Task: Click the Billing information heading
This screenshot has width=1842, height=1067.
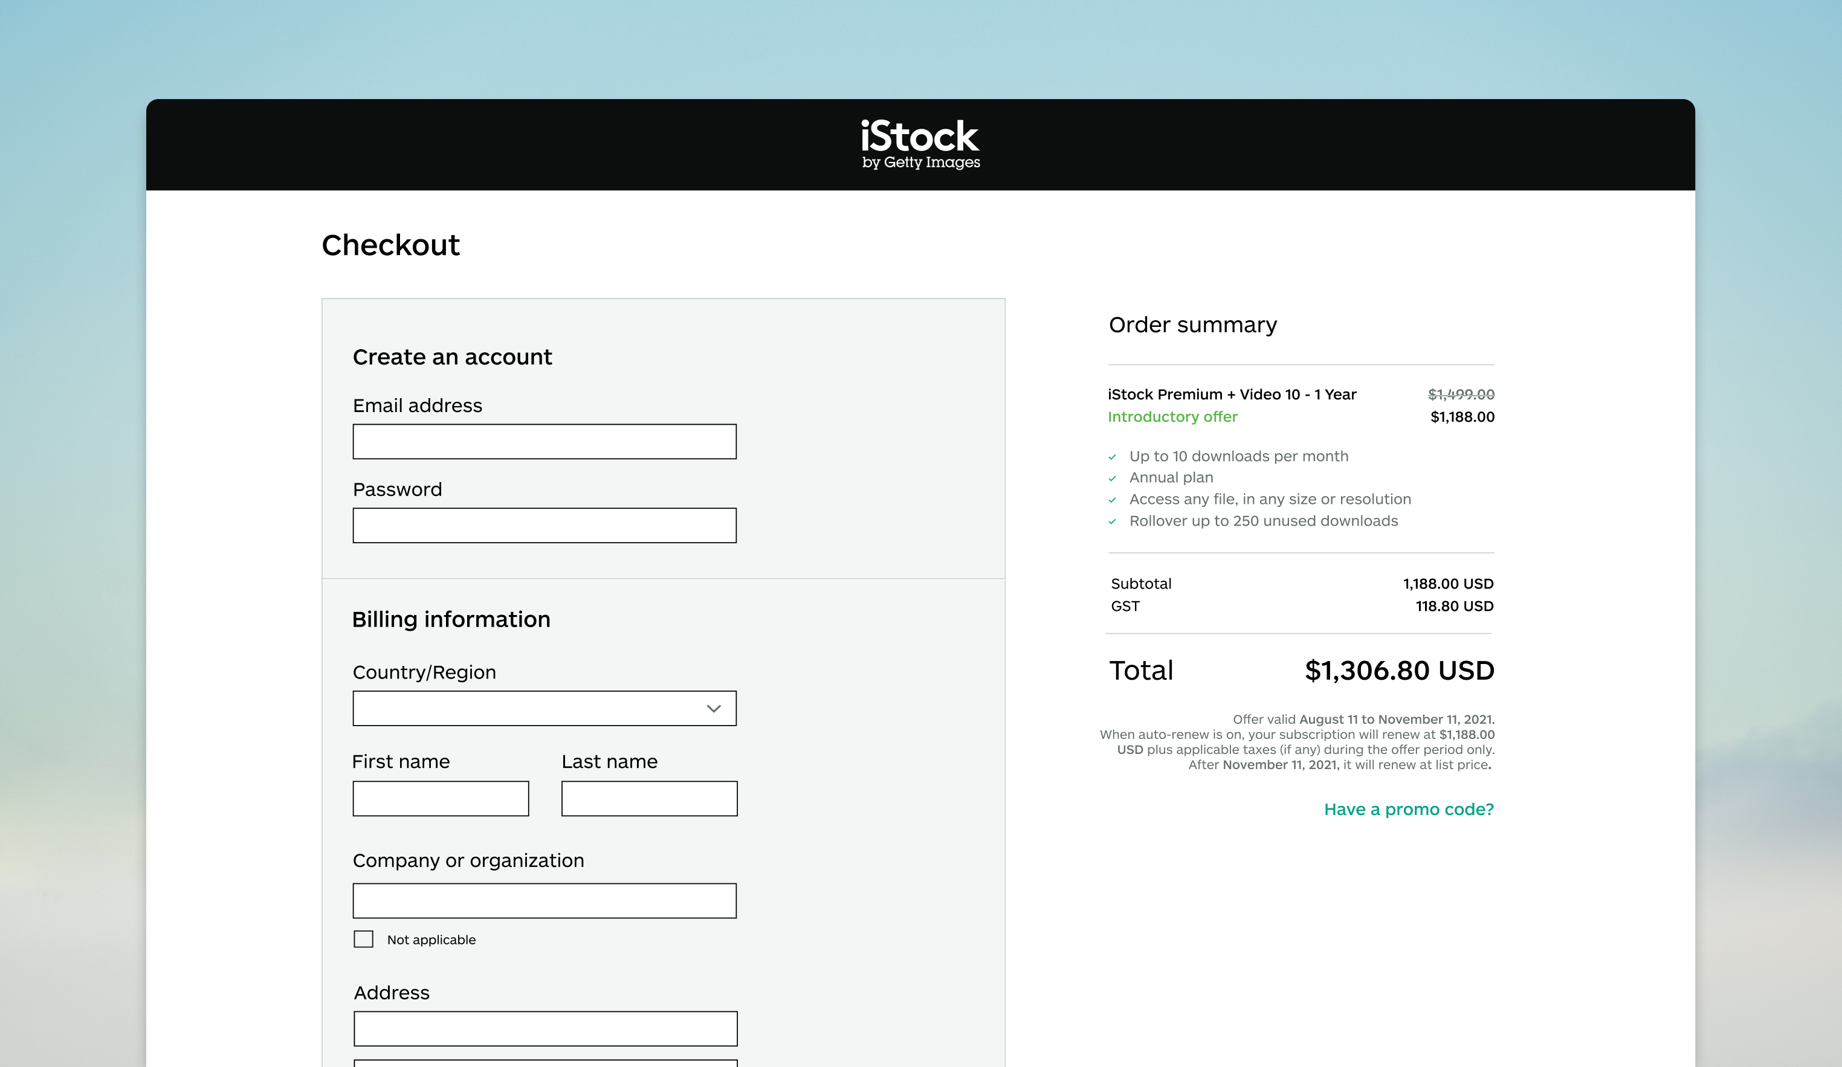Action: tap(451, 619)
